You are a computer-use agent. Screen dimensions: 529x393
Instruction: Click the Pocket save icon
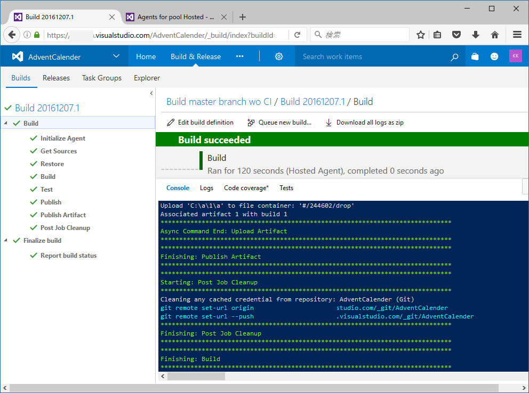pyautogui.click(x=456, y=35)
